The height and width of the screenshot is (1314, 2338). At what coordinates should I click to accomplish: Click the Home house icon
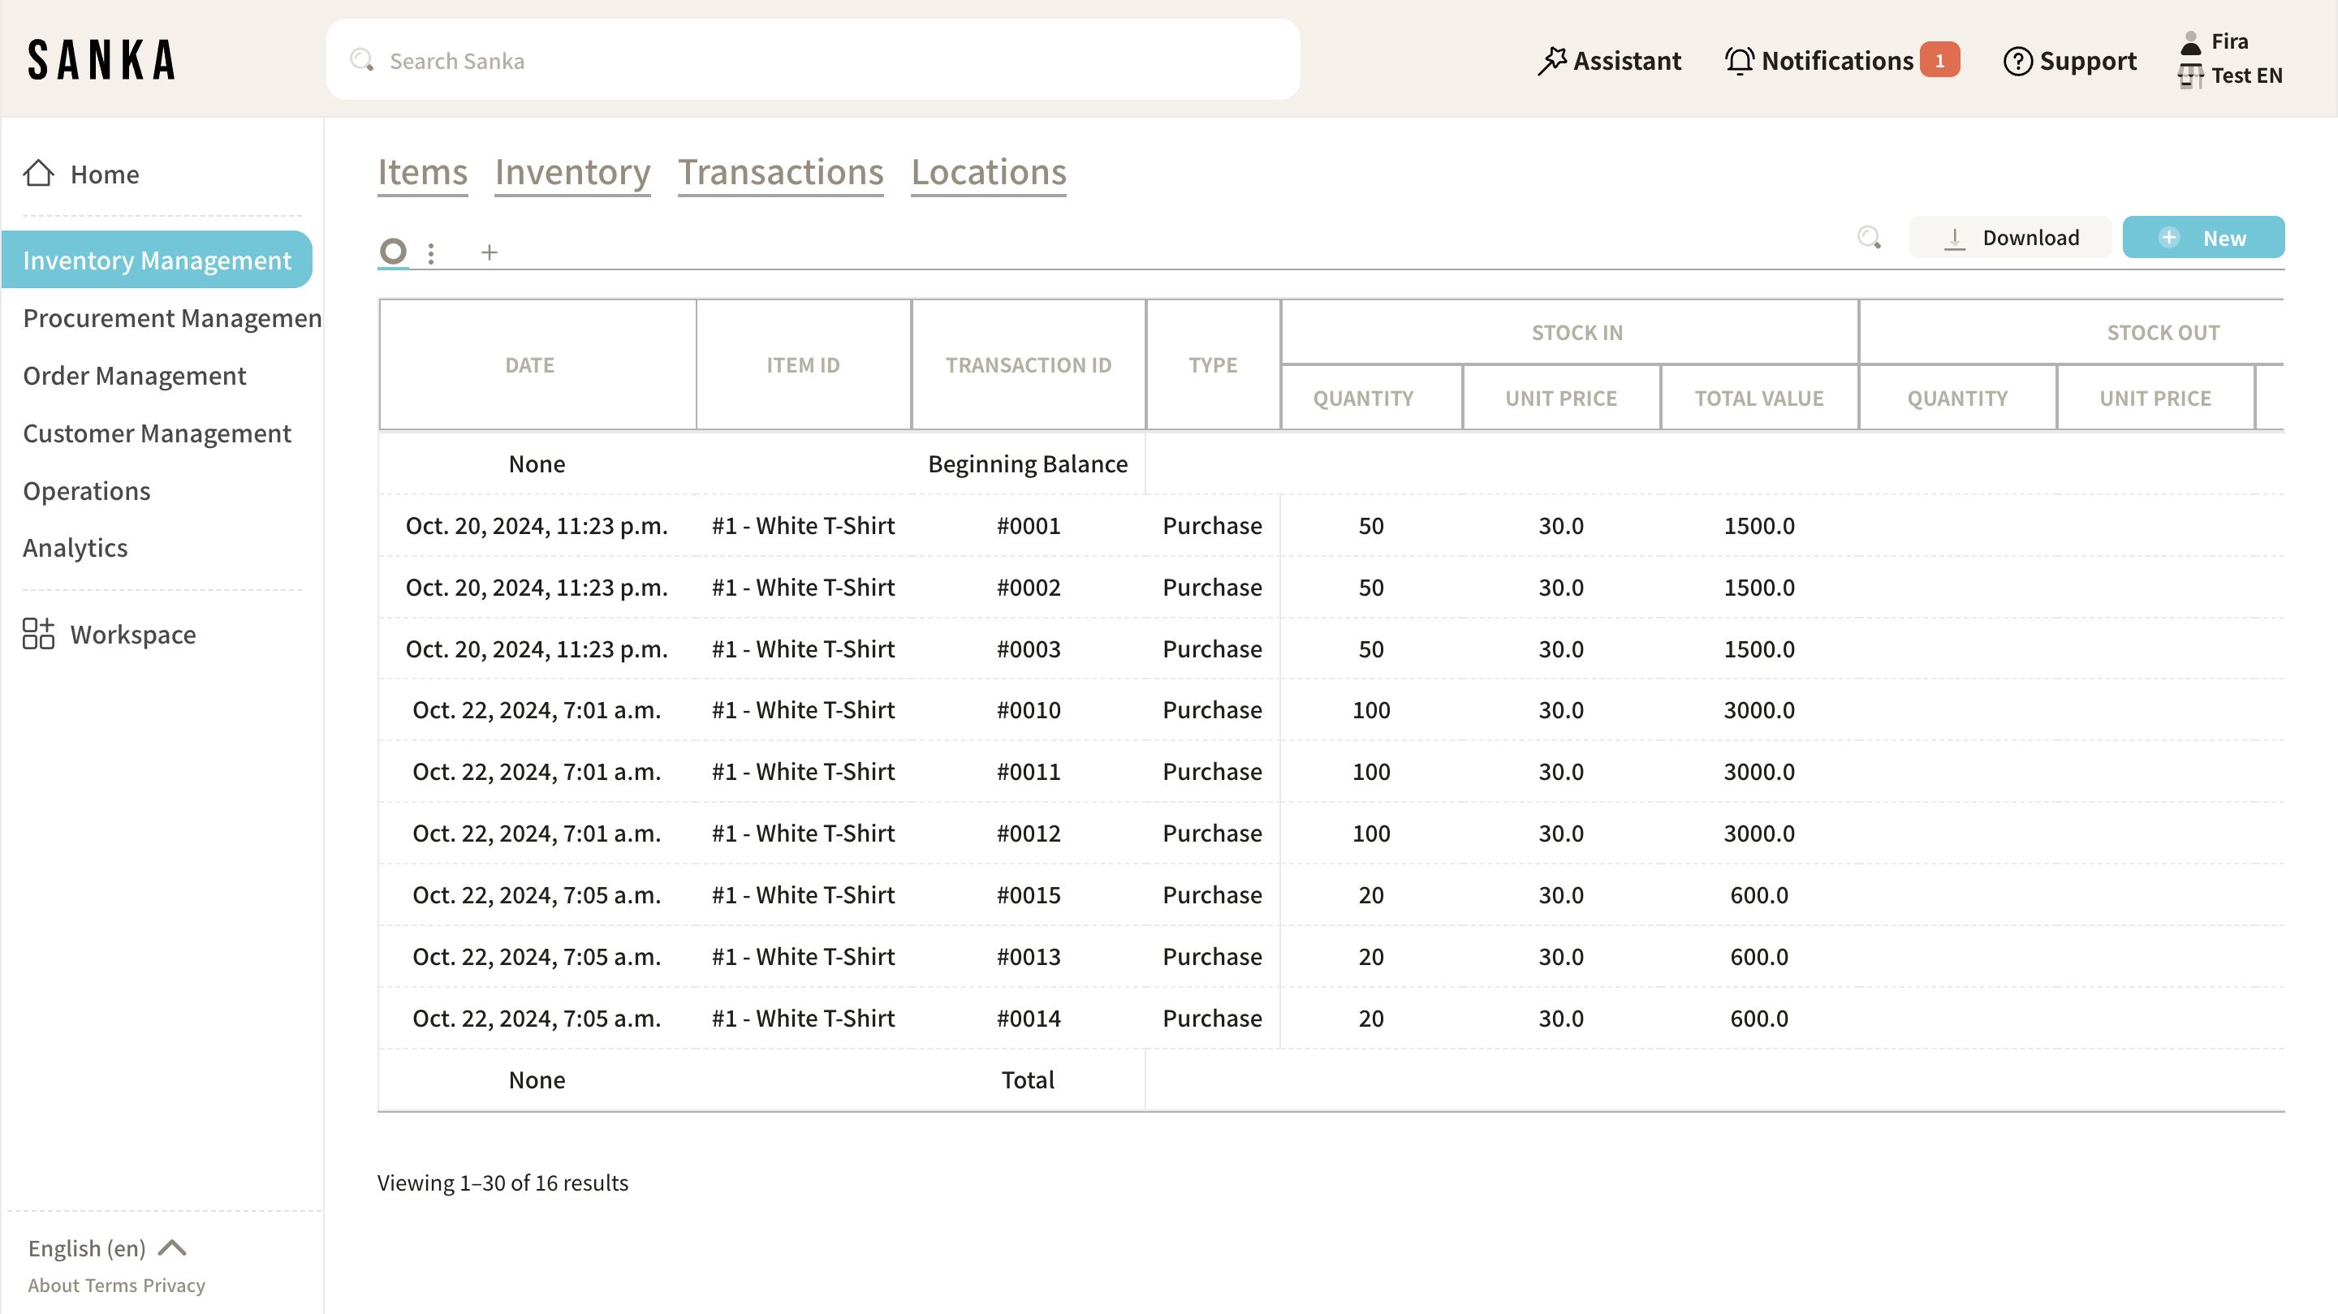pos(38,172)
